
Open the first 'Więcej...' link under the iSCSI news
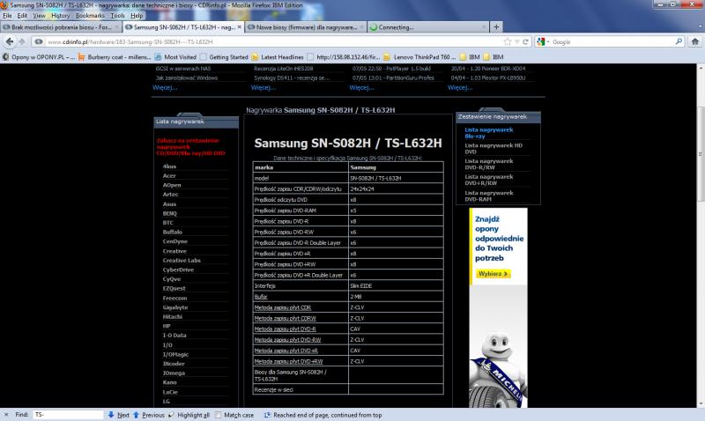pyautogui.click(x=165, y=87)
